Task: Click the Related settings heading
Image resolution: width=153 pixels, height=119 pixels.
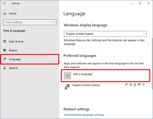Action: pyautogui.click(x=76, y=109)
